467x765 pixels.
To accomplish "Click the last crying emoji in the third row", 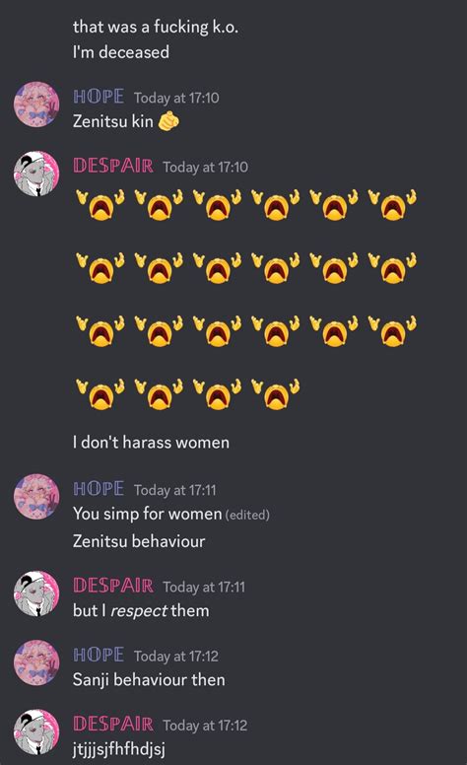I will [392, 330].
